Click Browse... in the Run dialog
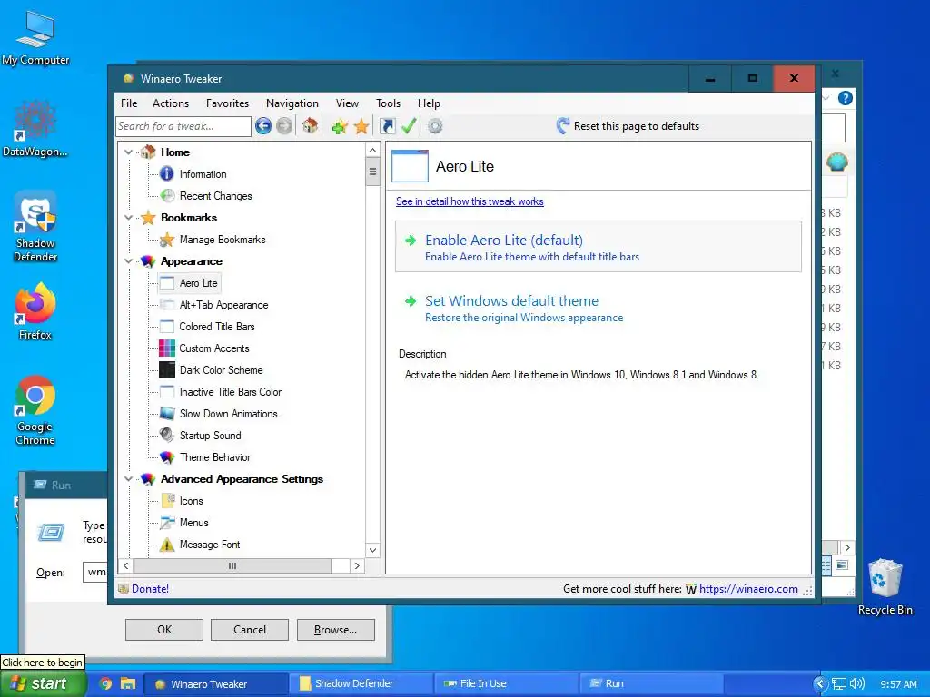930x697 pixels. tap(336, 630)
